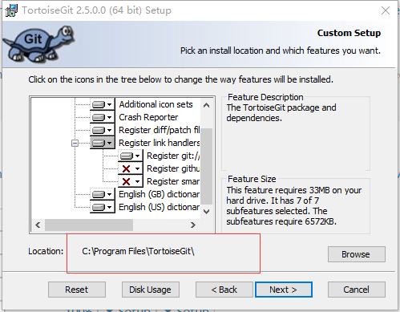The height and width of the screenshot is (312, 400).
Task: Click the TortoiseGit turtle logo
Action: click(38, 44)
